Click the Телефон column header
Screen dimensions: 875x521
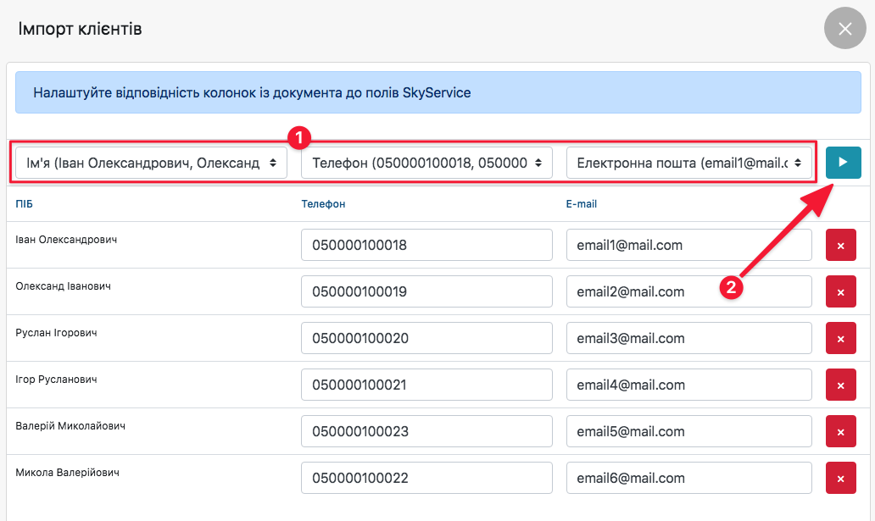[x=323, y=204]
